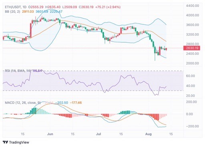Click the RSI (14, SMA, 14) indicator label
Screen dimensions: 205x147
[18, 71]
